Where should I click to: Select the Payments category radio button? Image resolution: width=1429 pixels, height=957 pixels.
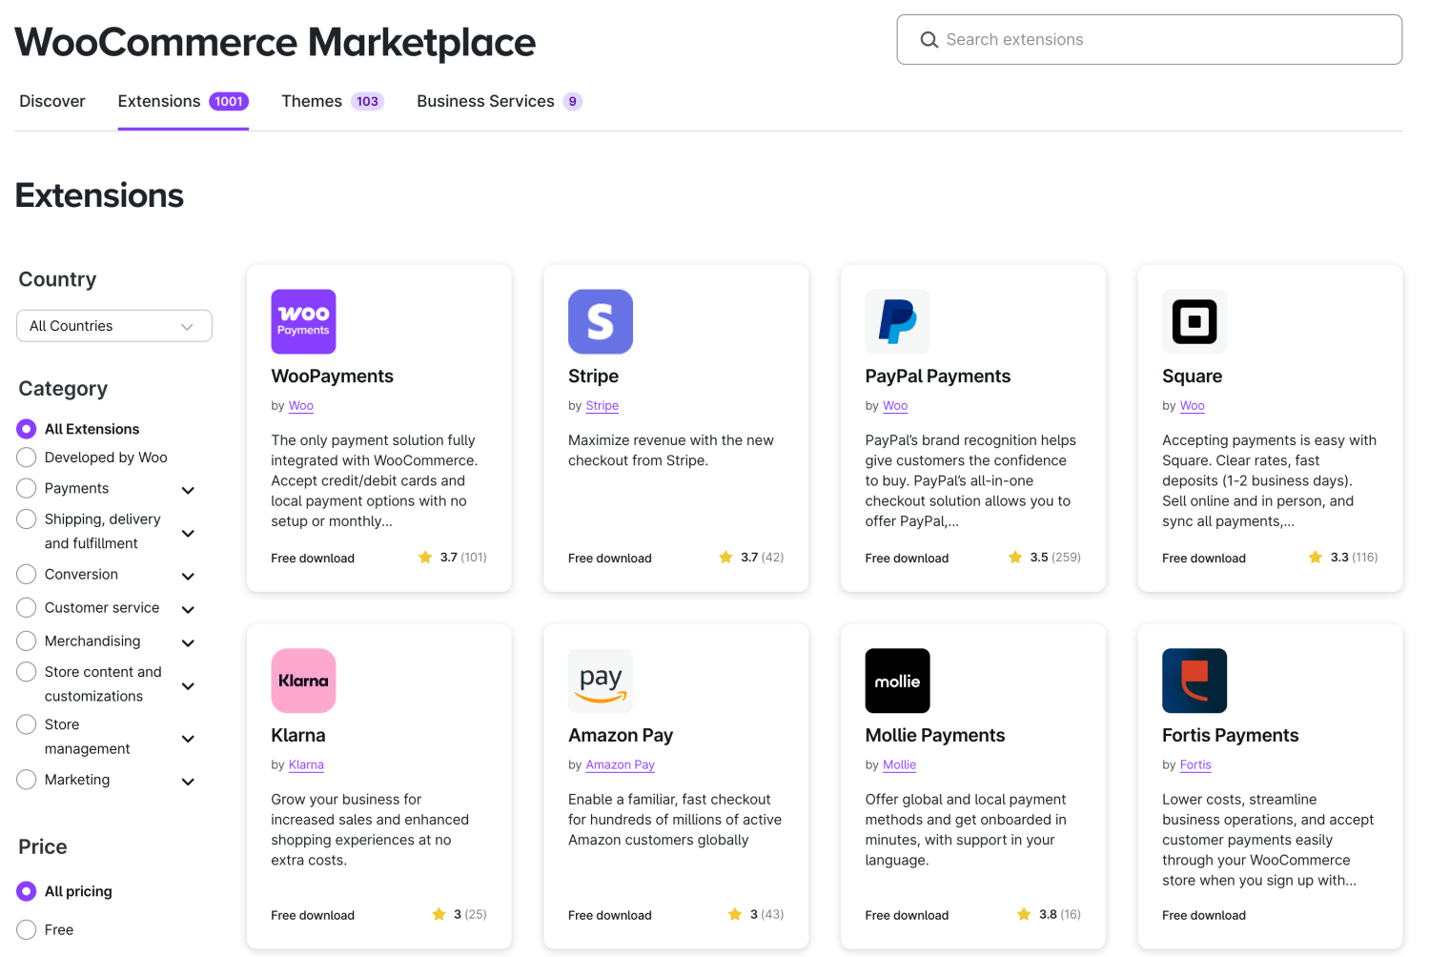(26, 488)
